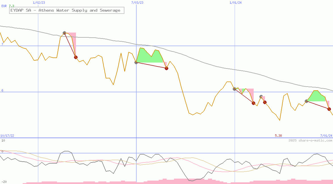
Task: Click the first red exit marker after 1/02/23
Action: pos(76,57)
